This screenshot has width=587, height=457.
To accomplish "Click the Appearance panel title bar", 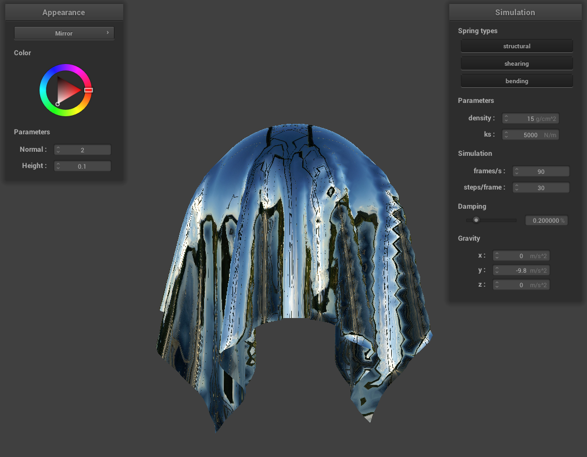I will (64, 12).
